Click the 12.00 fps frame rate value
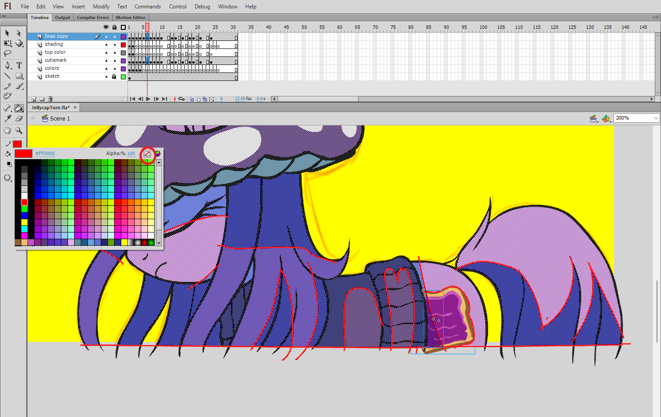This screenshot has height=417, width=661. tap(240, 99)
